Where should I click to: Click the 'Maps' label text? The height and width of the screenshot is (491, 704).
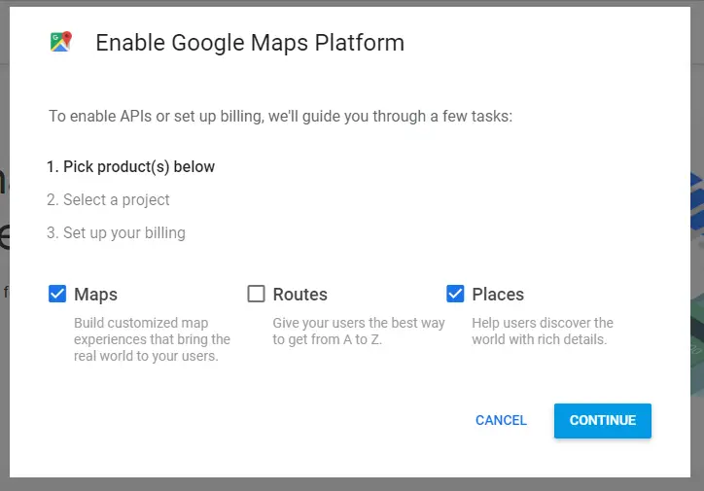(x=95, y=295)
